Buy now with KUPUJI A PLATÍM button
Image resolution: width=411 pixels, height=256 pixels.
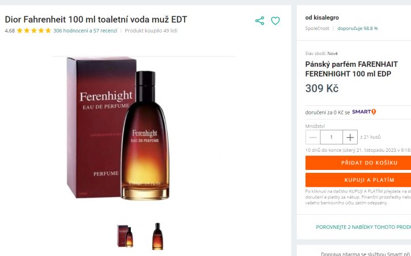coord(358,180)
